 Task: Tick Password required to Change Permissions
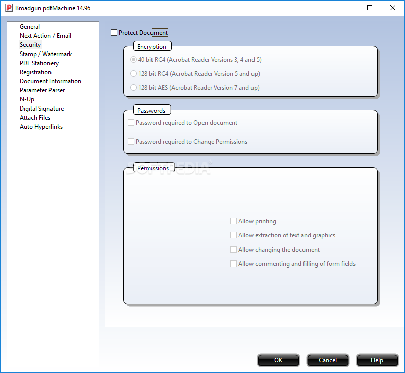point(131,142)
